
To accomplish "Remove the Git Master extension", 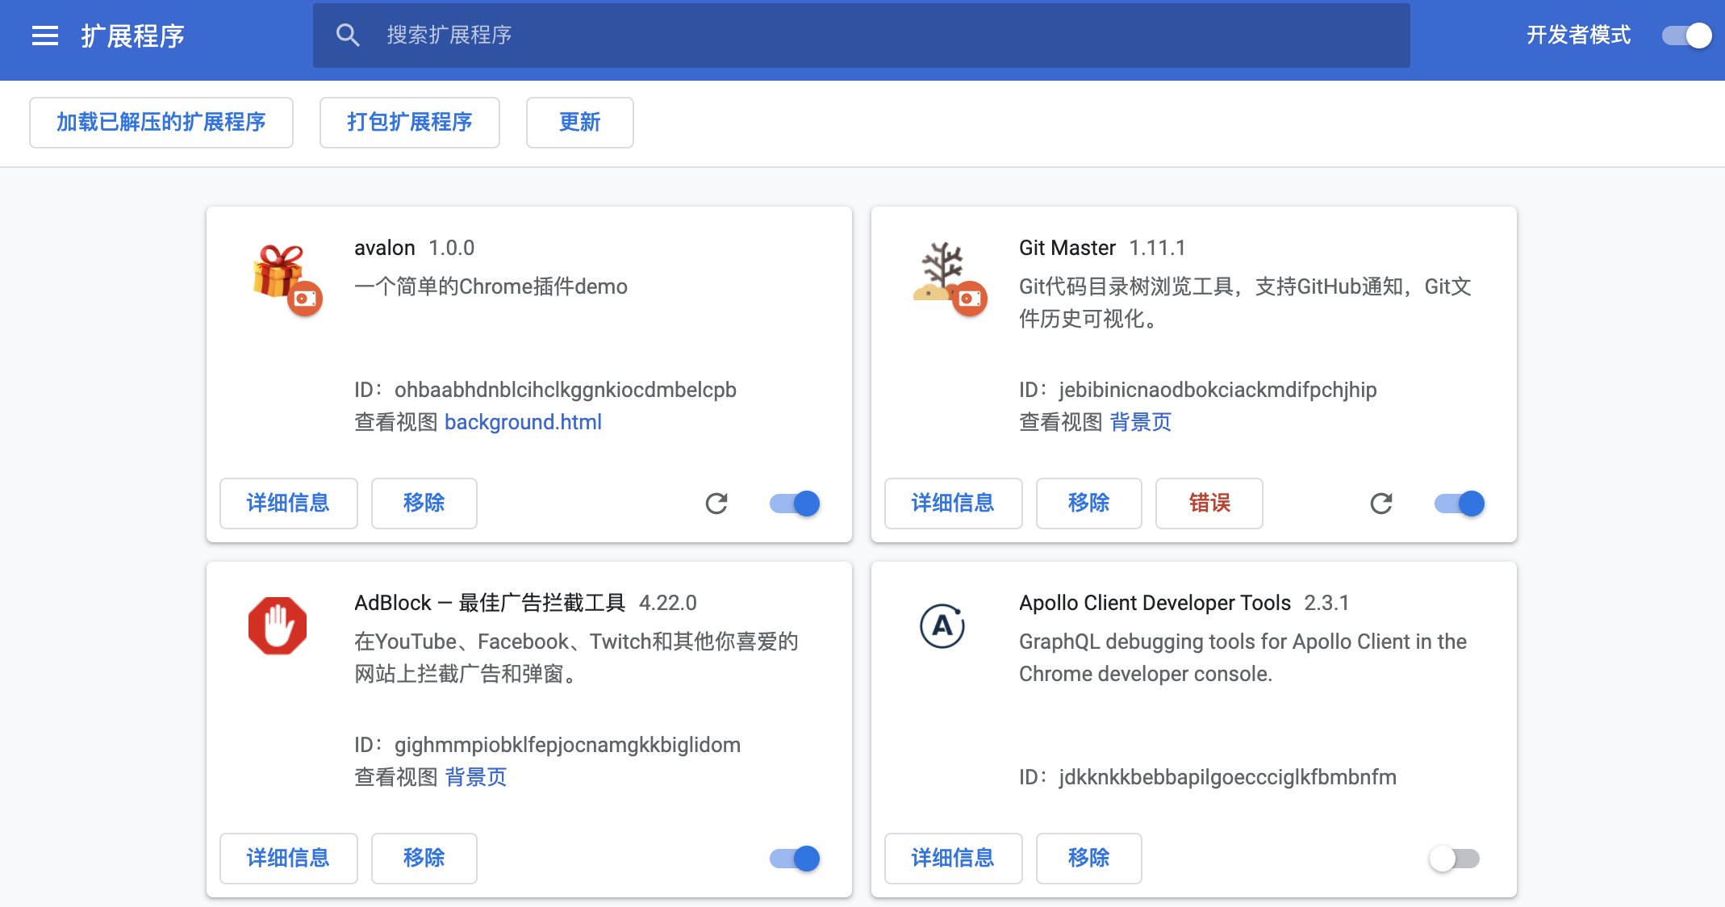I will 1089,504.
